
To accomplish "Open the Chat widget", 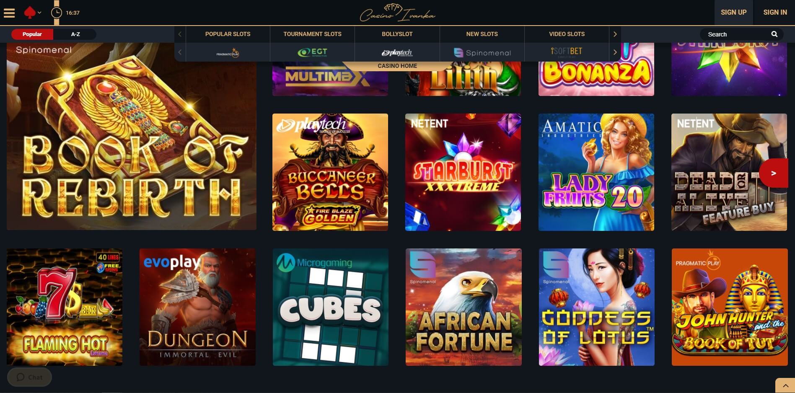I will pyautogui.click(x=29, y=377).
